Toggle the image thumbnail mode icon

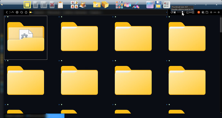click(175, 12)
